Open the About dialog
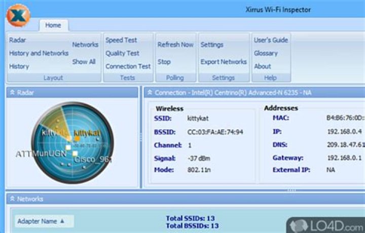 coord(263,66)
